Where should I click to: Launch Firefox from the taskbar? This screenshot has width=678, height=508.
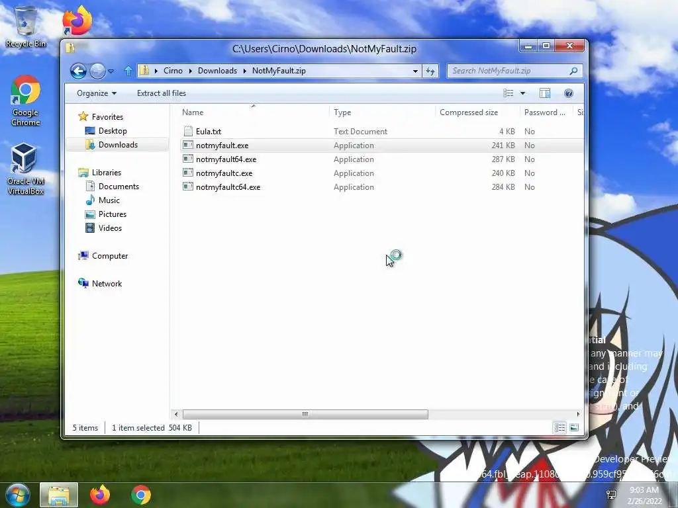[x=100, y=495]
